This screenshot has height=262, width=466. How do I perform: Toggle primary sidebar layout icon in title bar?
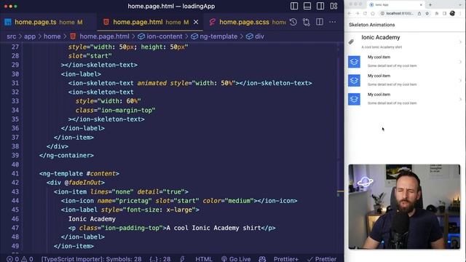(x=294, y=6)
